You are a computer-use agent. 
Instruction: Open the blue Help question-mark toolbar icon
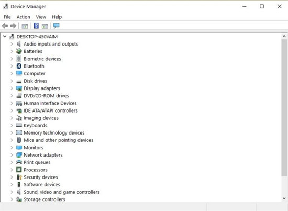point(36,26)
